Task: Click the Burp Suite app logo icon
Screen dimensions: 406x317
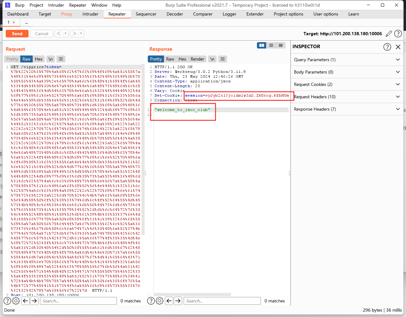Action: pos(8,5)
